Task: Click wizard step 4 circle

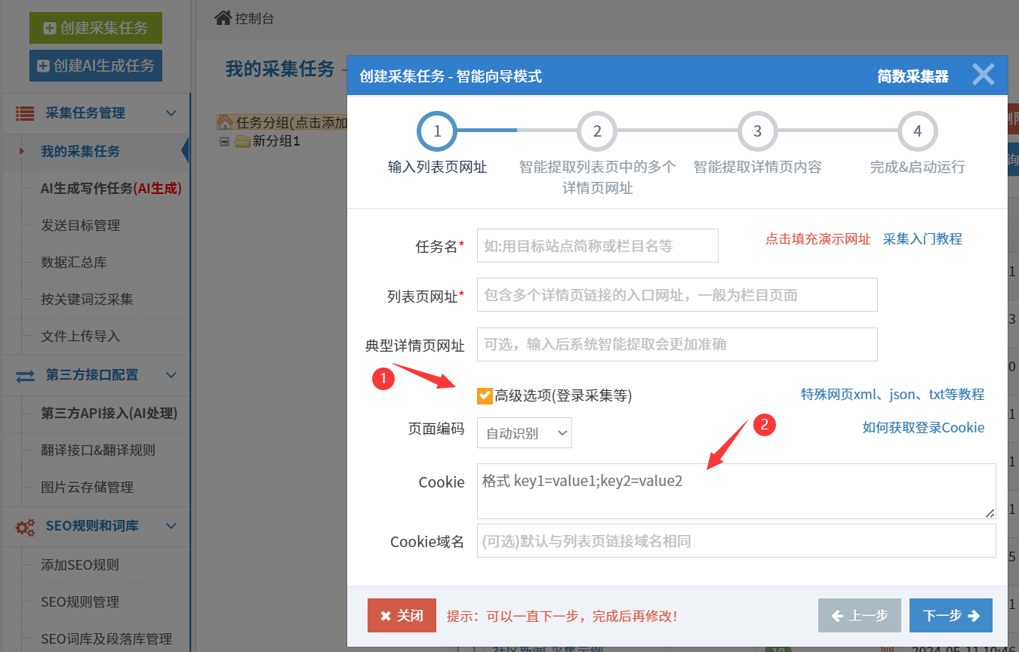Action: [x=917, y=131]
